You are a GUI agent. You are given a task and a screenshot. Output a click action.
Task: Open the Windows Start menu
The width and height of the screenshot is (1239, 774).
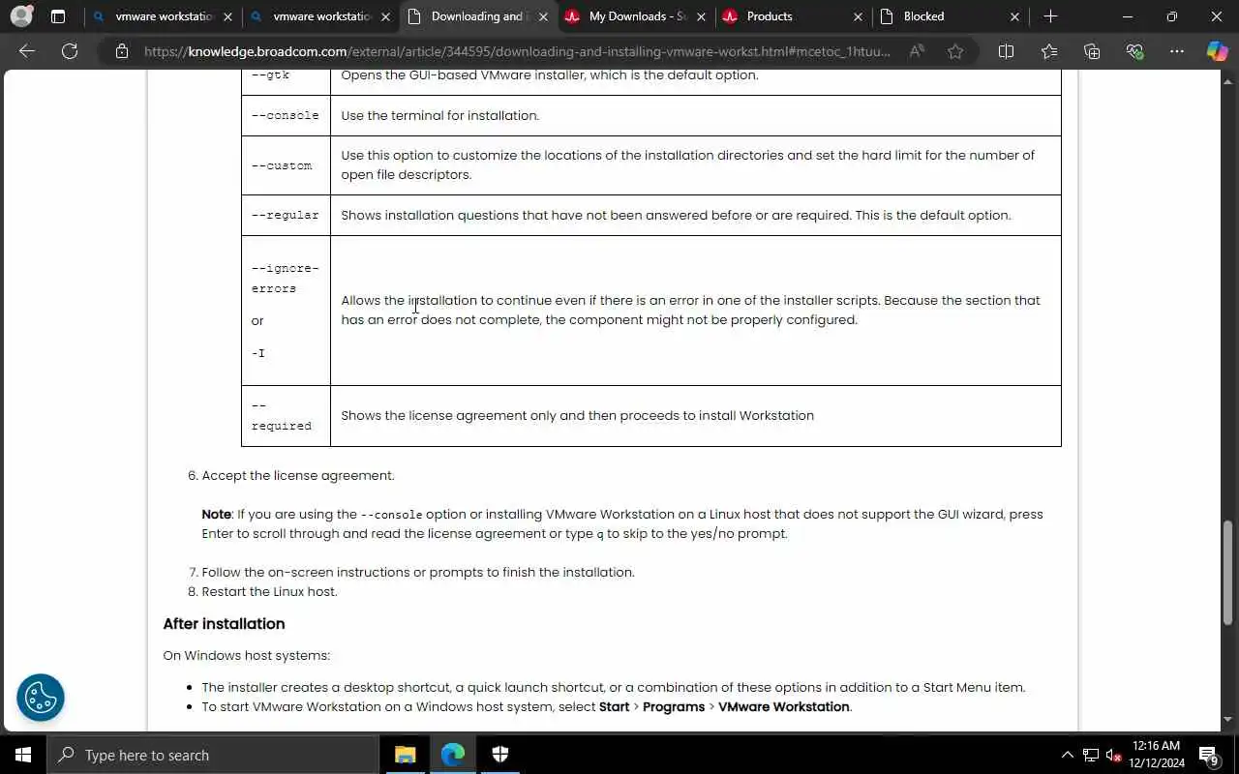[23, 755]
